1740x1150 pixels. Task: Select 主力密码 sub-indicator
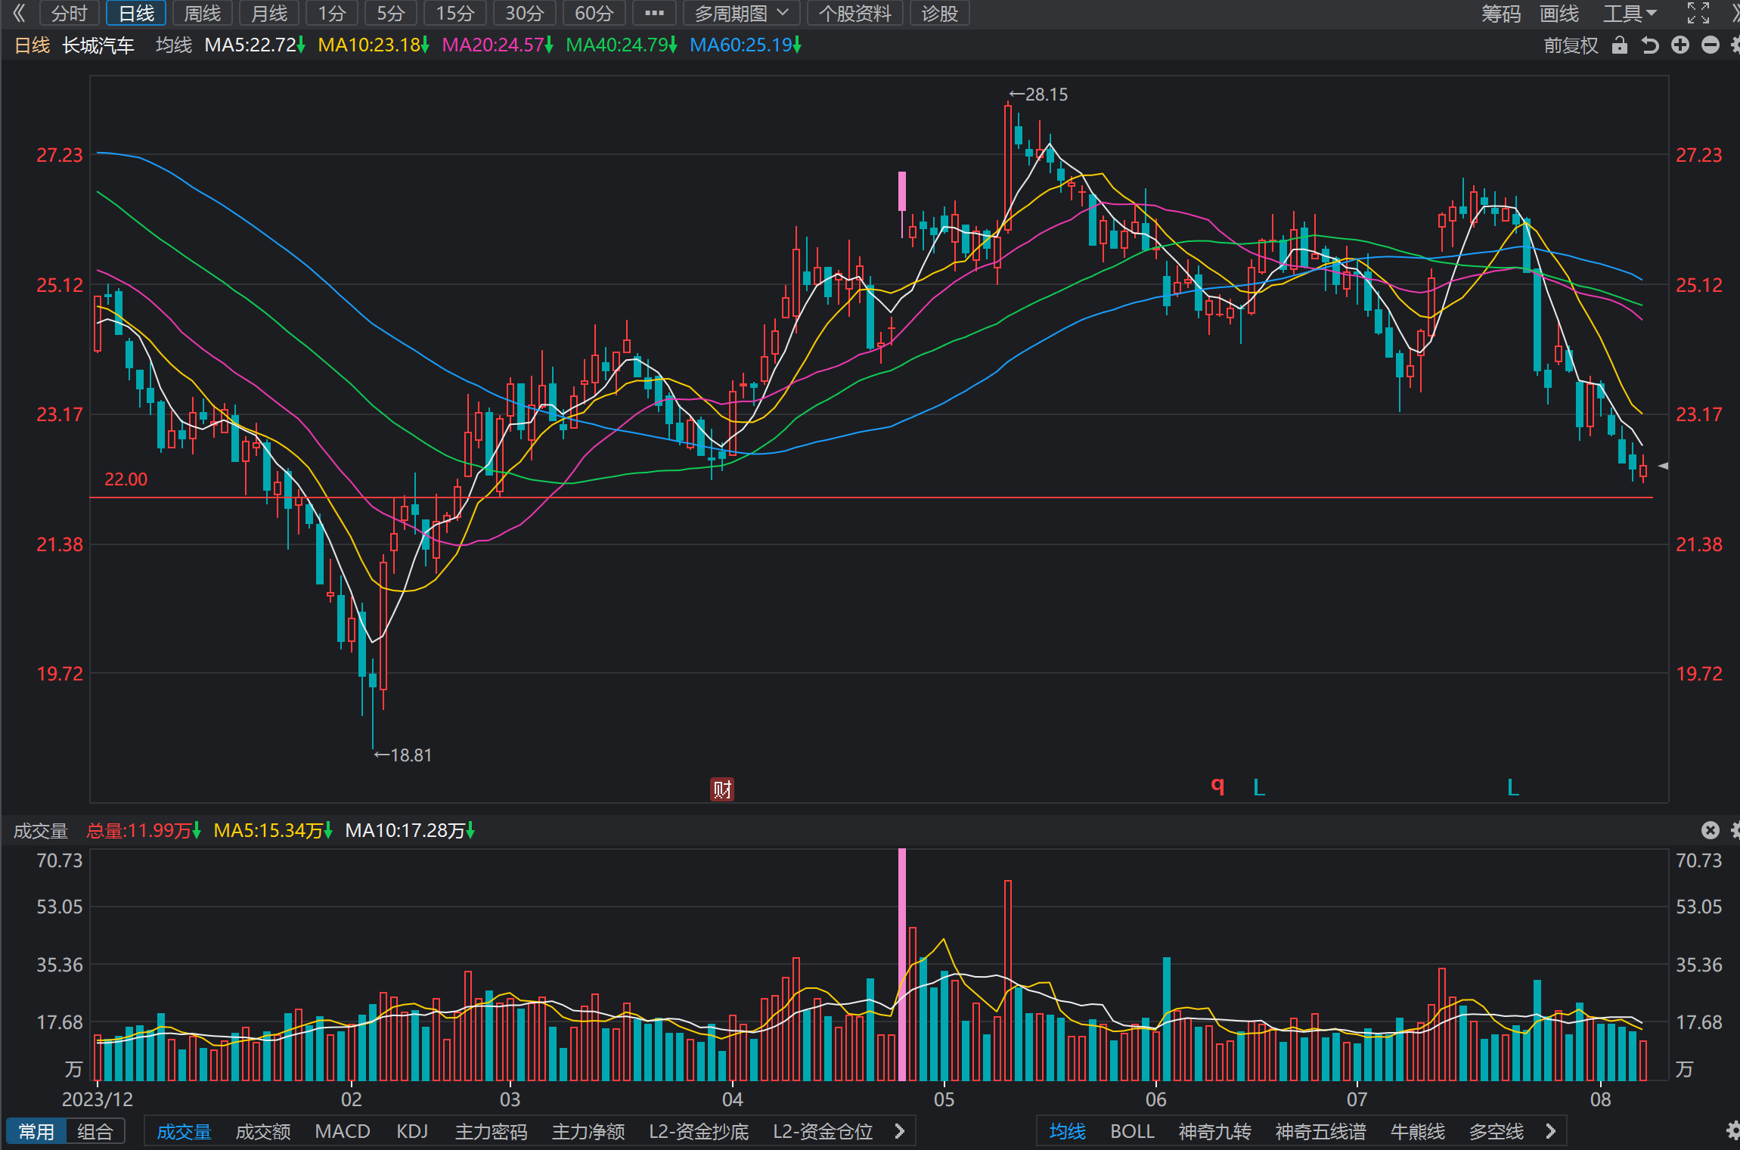492,1131
